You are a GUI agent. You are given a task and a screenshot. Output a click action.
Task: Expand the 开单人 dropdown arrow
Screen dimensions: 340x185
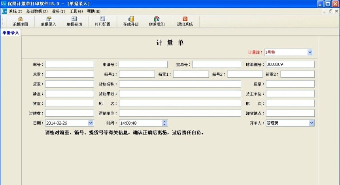coord(312,123)
